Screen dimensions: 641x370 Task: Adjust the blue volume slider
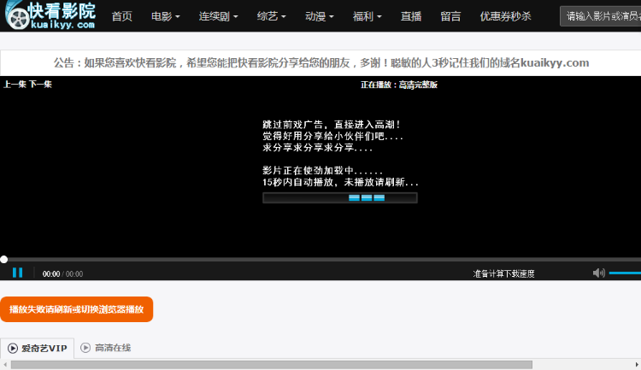pos(625,273)
